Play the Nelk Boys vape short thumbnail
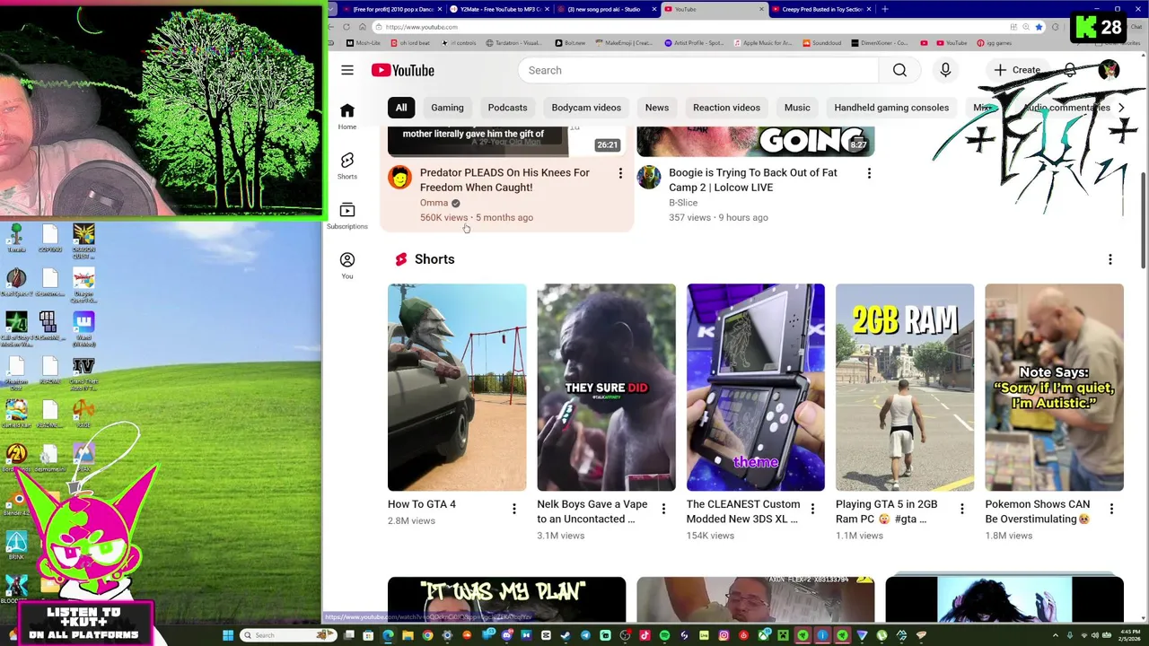1149x646 pixels. pos(606,388)
